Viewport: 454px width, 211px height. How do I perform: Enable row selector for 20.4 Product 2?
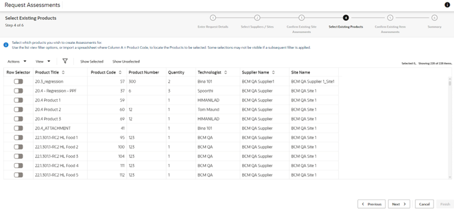(x=18, y=109)
